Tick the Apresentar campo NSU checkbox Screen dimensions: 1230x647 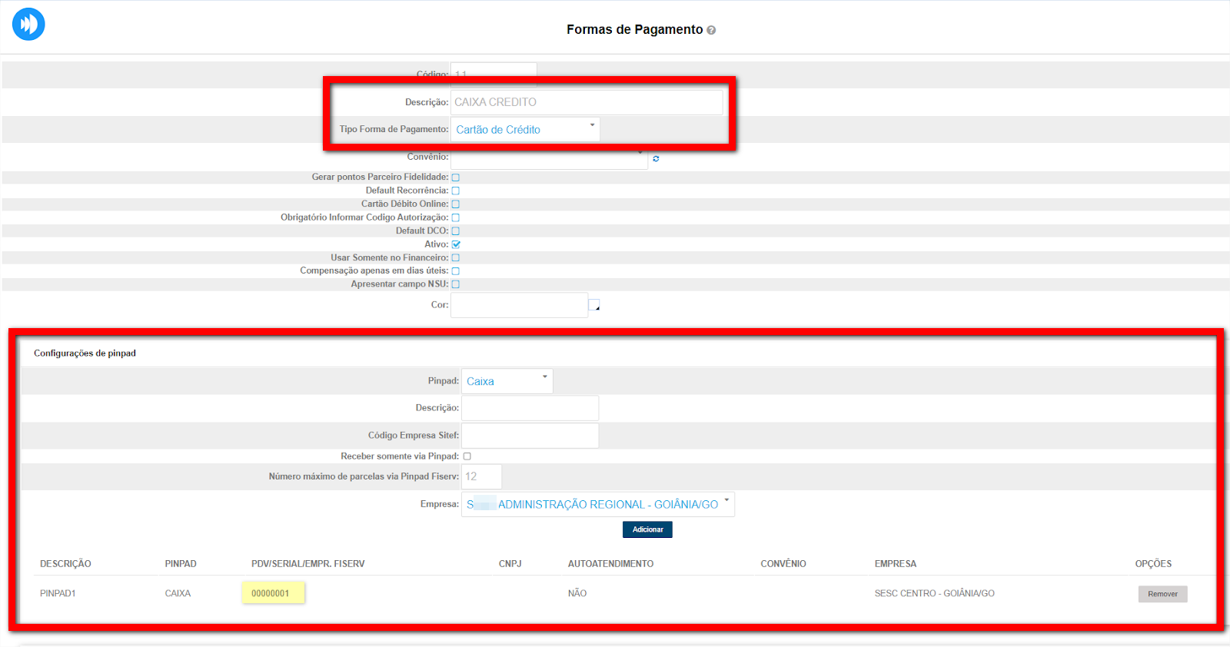click(456, 284)
